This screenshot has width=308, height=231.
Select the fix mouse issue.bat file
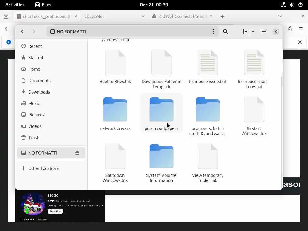[x=208, y=67]
